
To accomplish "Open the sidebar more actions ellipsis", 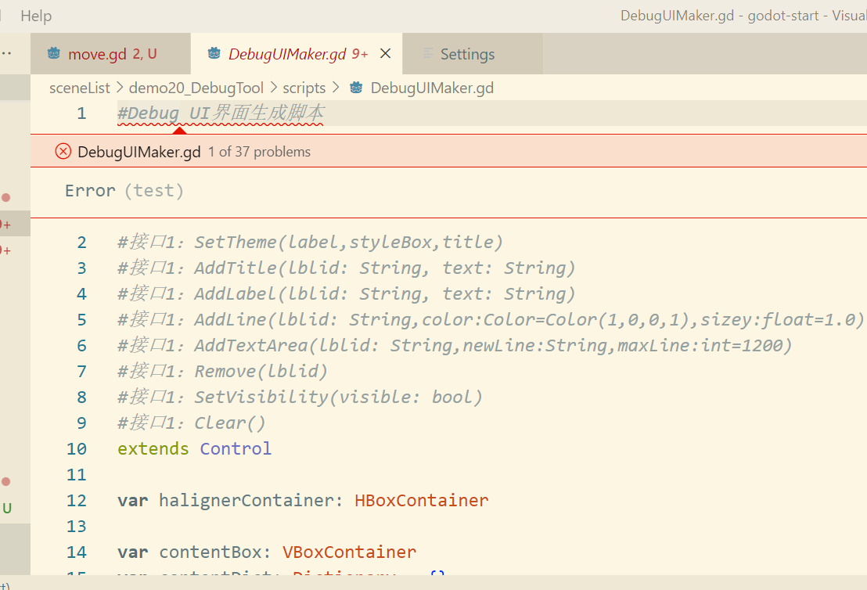I will 6,54.
